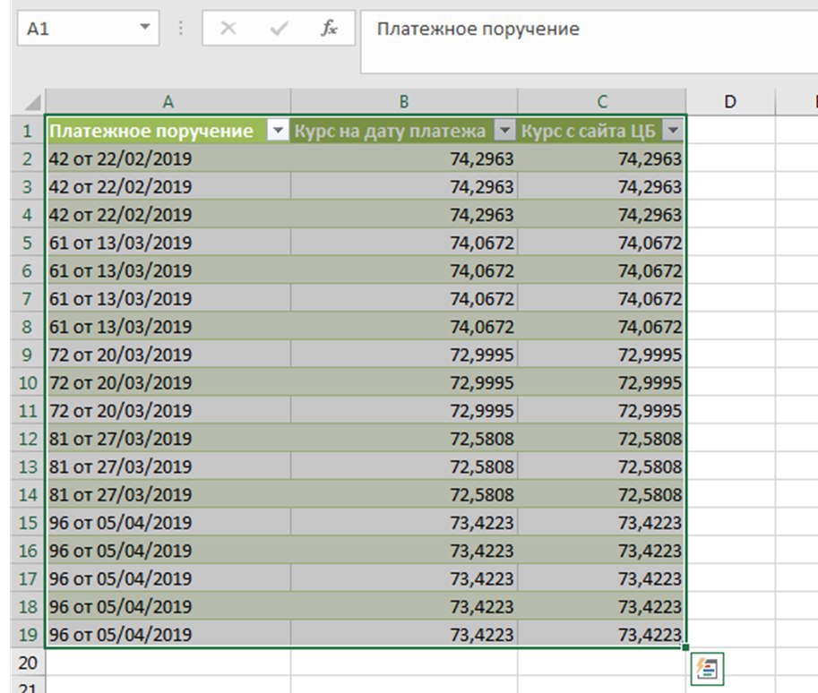Viewport: 818px width, 693px height.
Task: Select cell C3 with value 74,2963
Action: 602,186
